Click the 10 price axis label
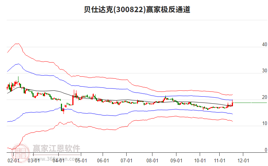The width and height of the screenshot is (268, 166). coord(264,124)
